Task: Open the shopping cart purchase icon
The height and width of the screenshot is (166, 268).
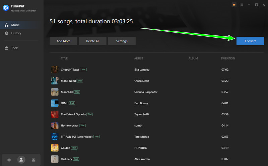Action: (234, 5)
